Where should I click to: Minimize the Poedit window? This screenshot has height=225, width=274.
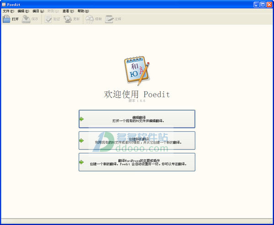[x=256, y=5]
